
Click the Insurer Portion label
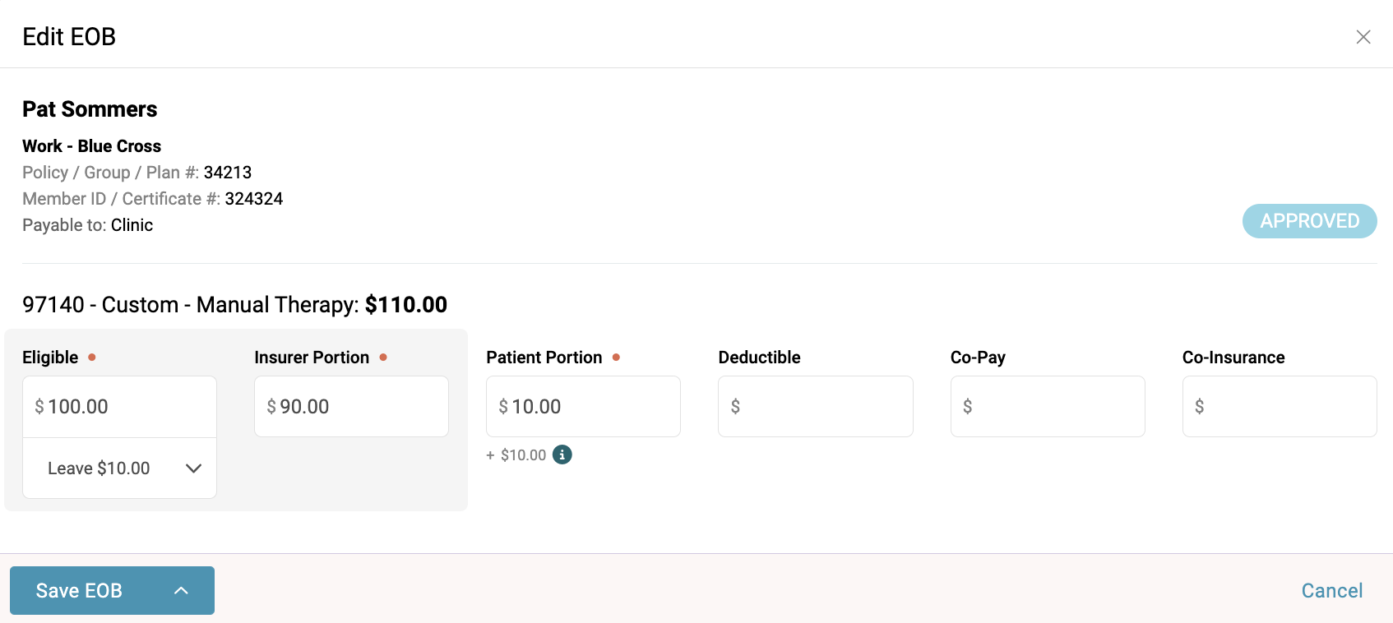pyautogui.click(x=312, y=358)
